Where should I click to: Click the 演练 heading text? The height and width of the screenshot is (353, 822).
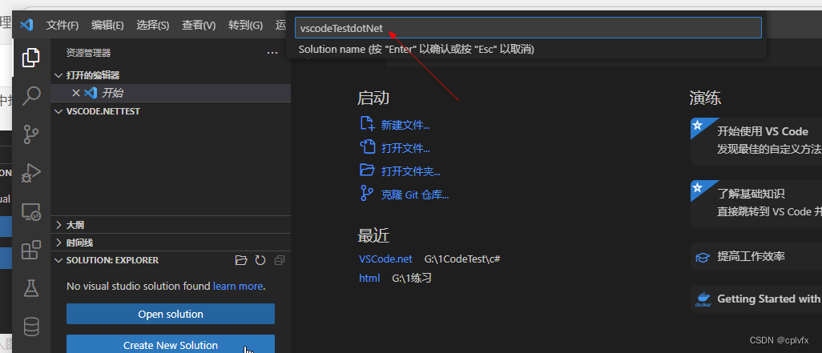[x=705, y=98]
